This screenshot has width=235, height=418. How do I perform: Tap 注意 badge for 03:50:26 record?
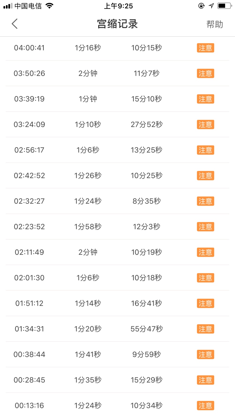[205, 74]
